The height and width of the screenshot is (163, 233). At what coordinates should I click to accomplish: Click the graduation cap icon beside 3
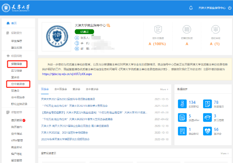207,118
